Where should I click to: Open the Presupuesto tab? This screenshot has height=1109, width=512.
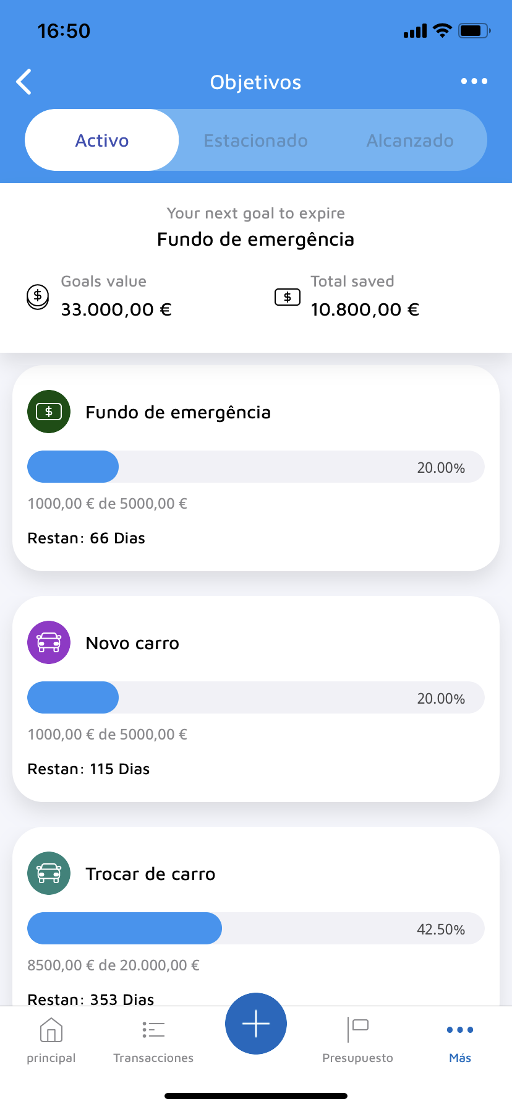tap(357, 1040)
